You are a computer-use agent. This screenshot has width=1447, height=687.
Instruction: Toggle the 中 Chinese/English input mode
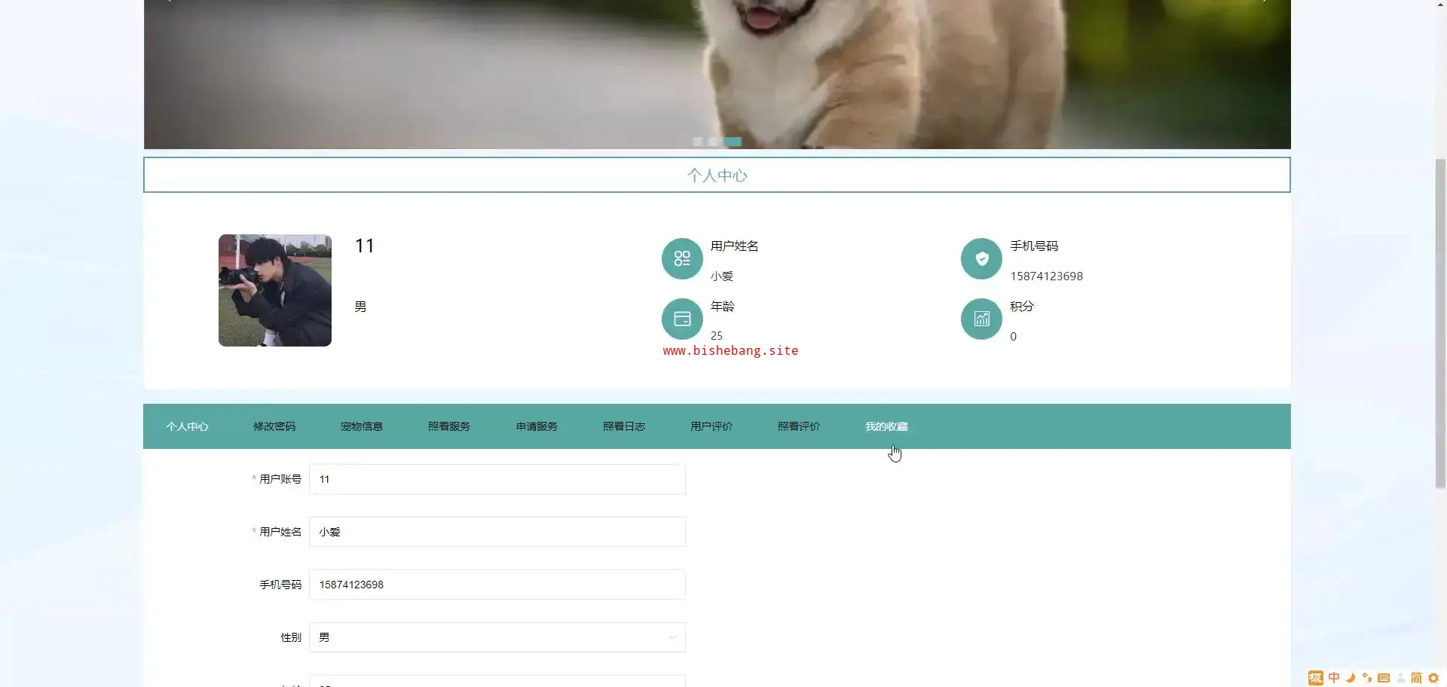[x=1334, y=678]
